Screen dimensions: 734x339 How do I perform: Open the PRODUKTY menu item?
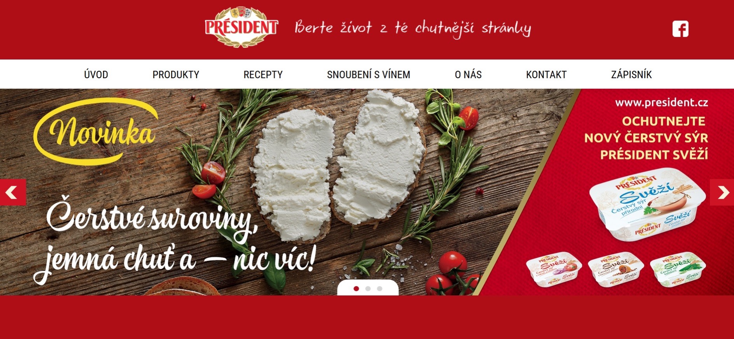pos(176,74)
